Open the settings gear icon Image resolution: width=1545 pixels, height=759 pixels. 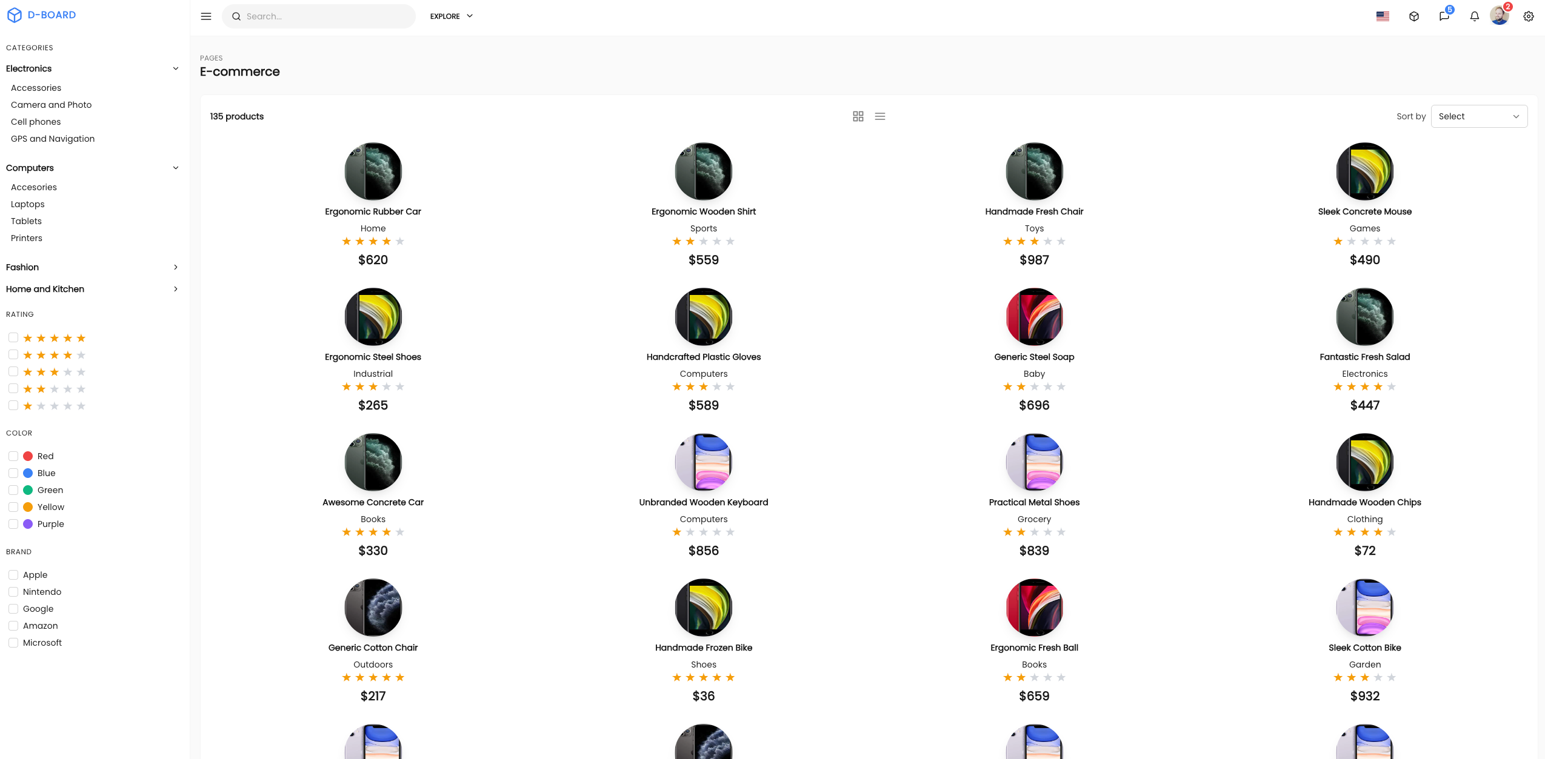coord(1529,16)
